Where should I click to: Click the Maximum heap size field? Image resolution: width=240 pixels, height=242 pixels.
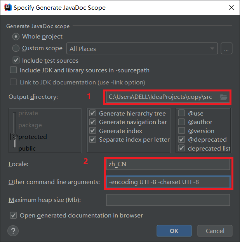[x=168, y=200]
